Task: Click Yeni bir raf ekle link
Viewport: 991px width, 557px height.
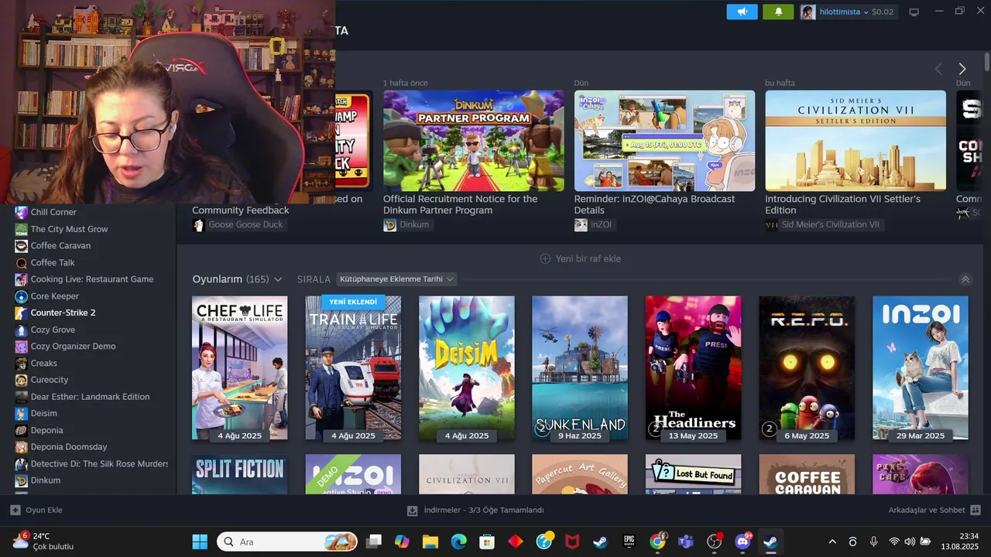Action: 588,258
